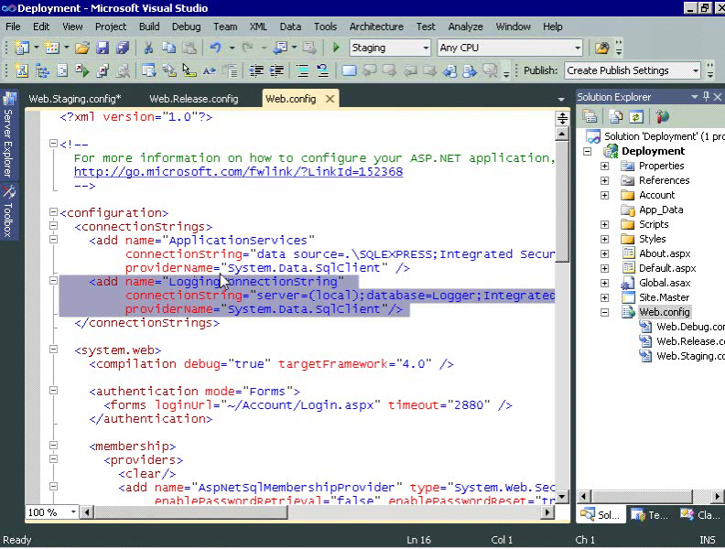Image resolution: width=725 pixels, height=549 pixels.
Task: Click the Solution Explorer horizontal scrollbar
Action: coord(642,497)
